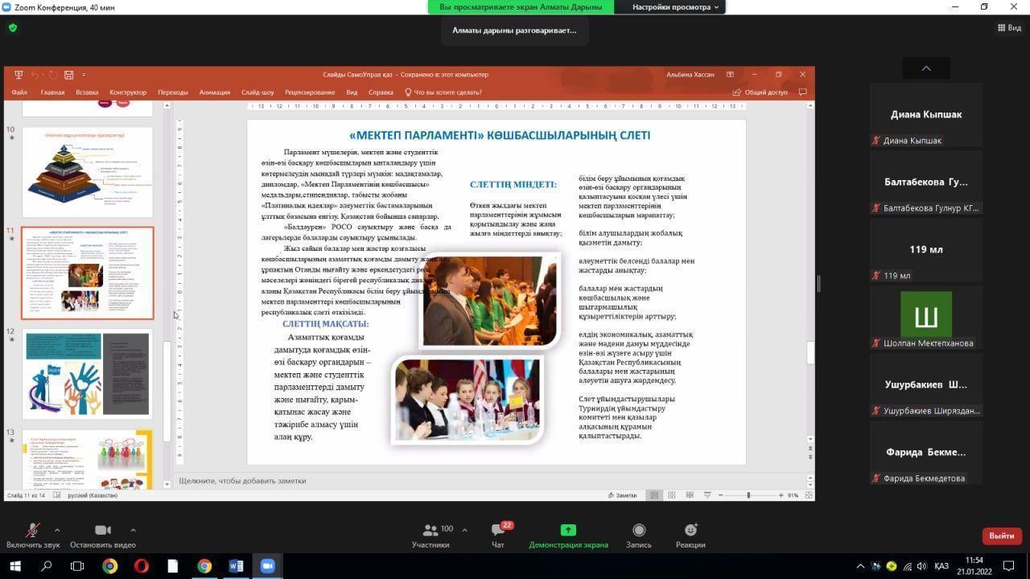Expand video options arrow beside camera
The height and width of the screenshot is (579, 1030).
pyautogui.click(x=133, y=530)
